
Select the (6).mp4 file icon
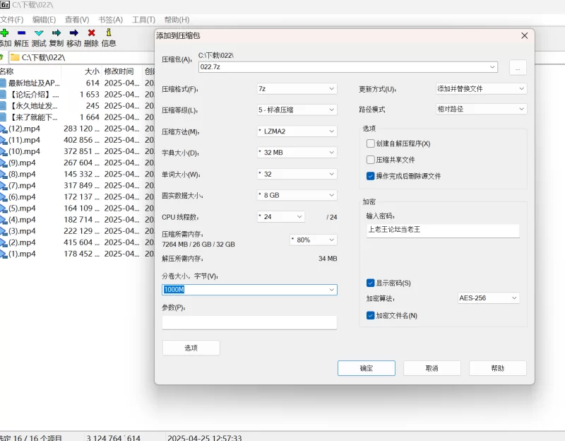4,197
